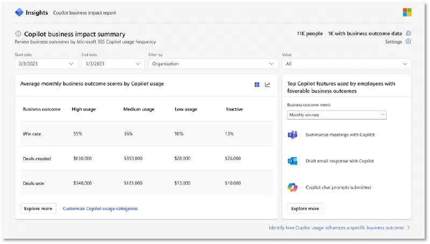Click Explore more under Top Copilot features
The image size is (430, 244).
click(x=305, y=209)
